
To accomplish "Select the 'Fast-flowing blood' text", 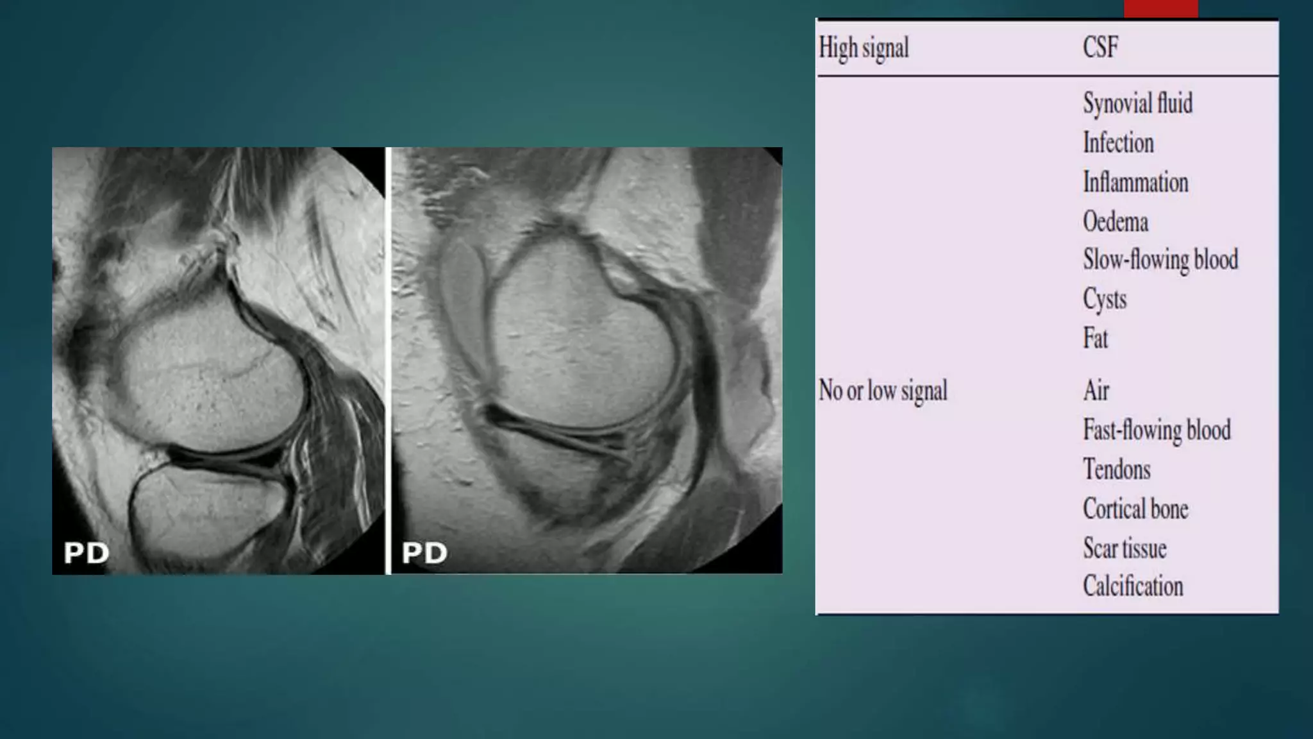I will (1157, 430).
